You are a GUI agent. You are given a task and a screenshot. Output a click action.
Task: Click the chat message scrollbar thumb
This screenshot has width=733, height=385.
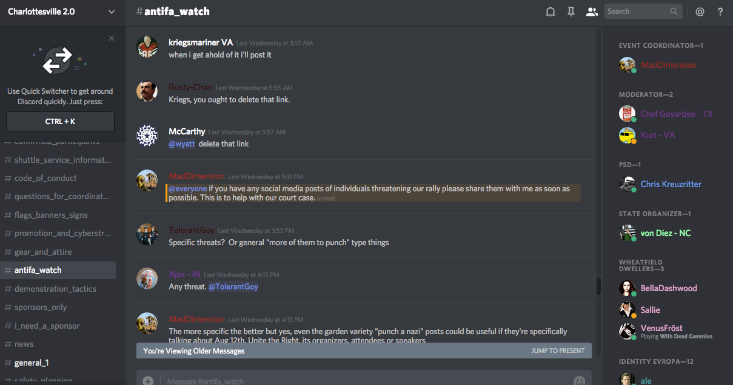(599, 286)
